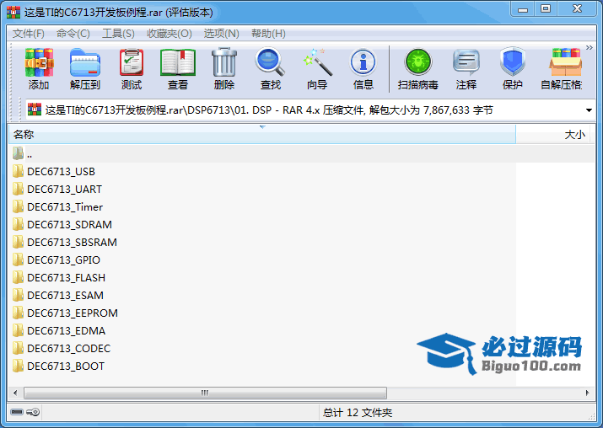Expand the toolbar overflow chevron
Image resolution: width=603 pixels, height=428 pixels.
[590, 48]
